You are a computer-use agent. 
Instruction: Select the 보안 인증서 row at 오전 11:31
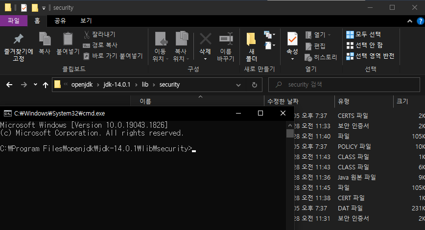[x=359, y=219]
